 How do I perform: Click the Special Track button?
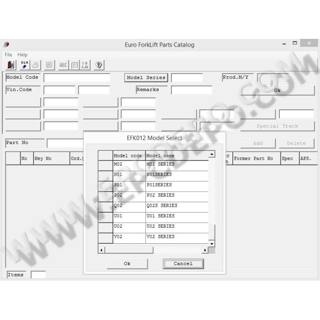277,126
